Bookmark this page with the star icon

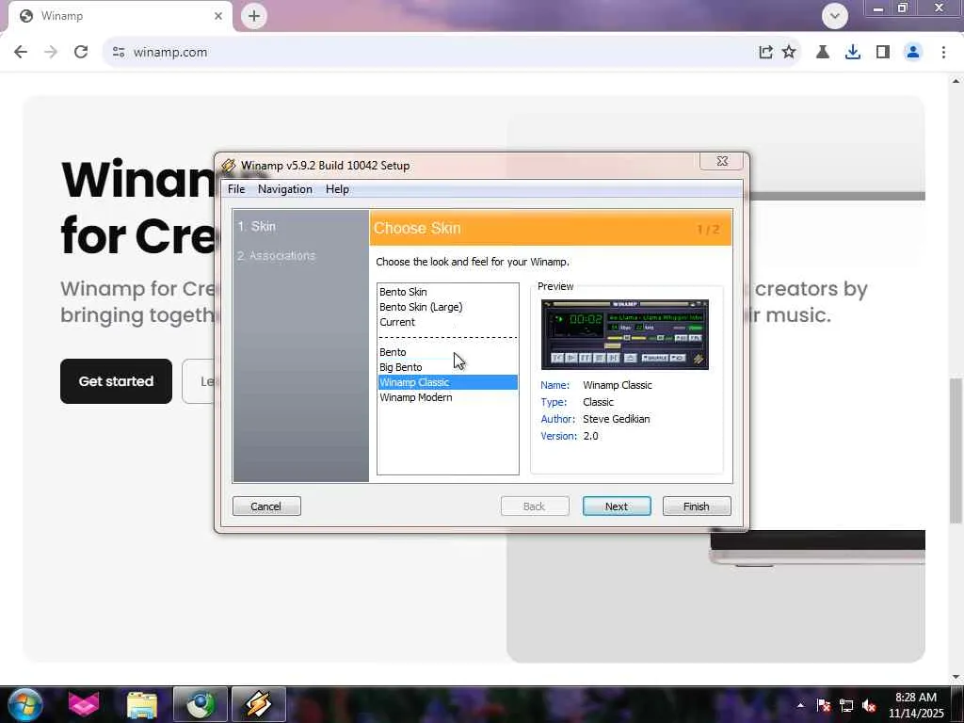789,53
